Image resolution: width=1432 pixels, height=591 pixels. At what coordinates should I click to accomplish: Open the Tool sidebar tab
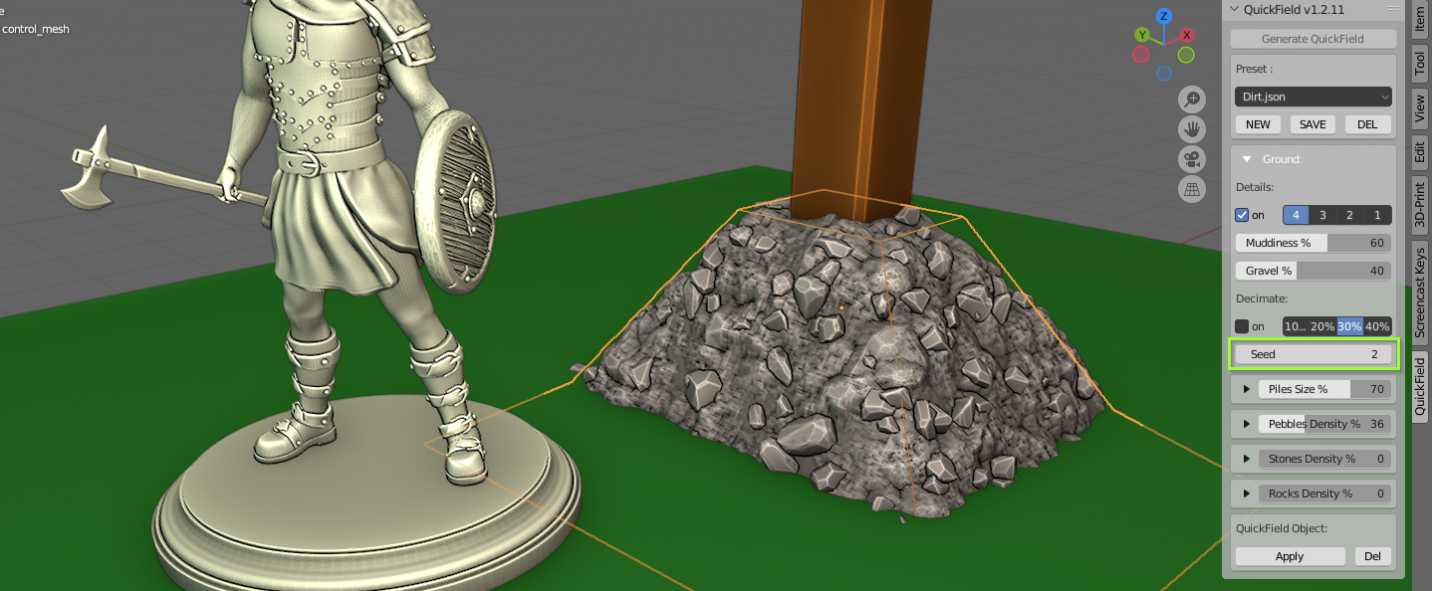point(1420,62)
